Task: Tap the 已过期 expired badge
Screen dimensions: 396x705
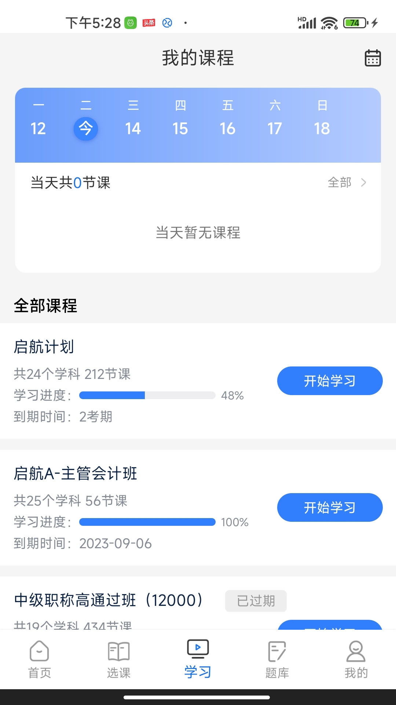Action: (256, 601)
